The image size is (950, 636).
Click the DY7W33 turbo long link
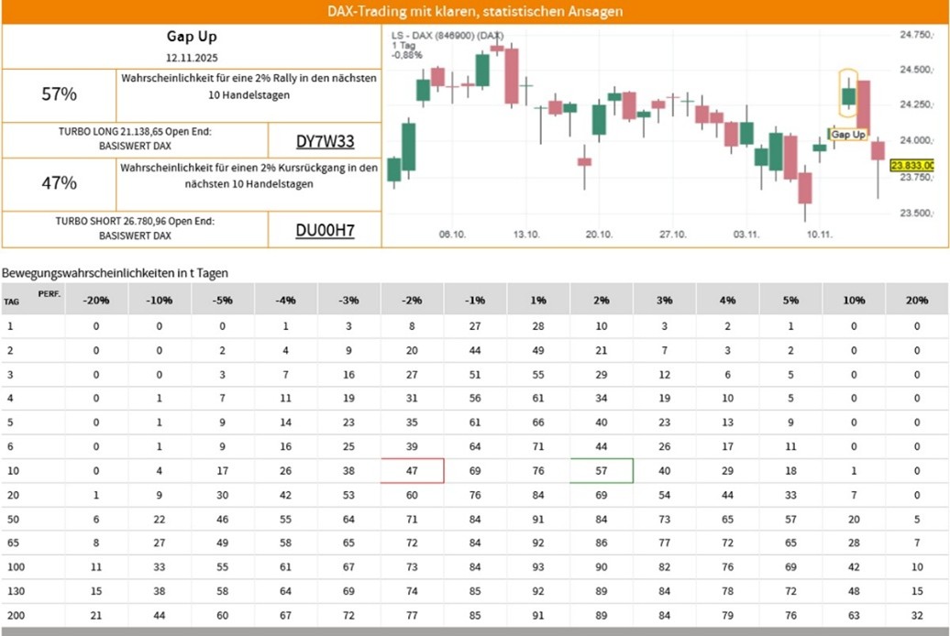pos(325,141)
